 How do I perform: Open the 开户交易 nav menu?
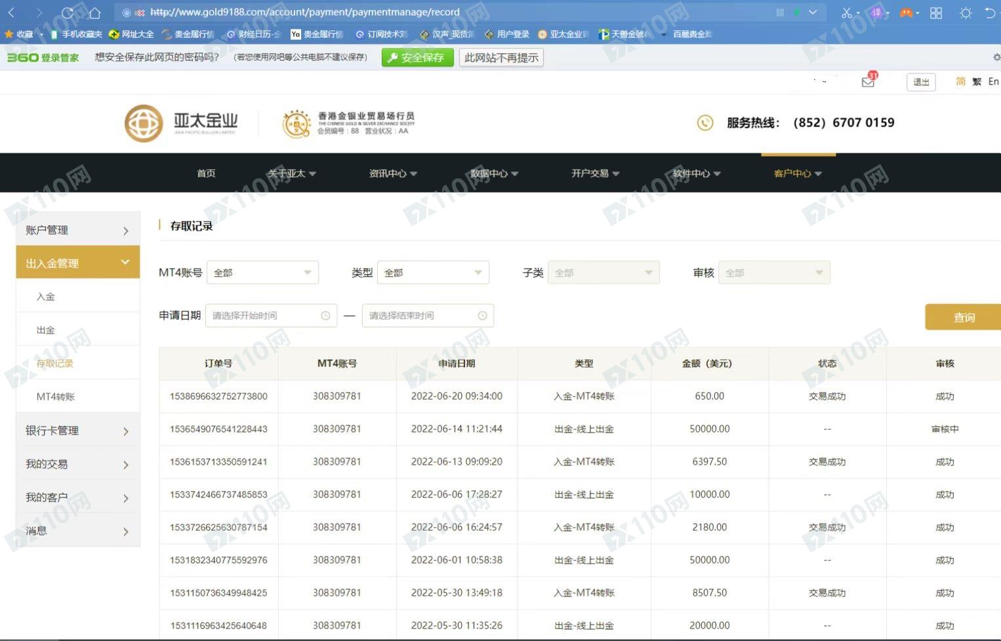[595, 173]
